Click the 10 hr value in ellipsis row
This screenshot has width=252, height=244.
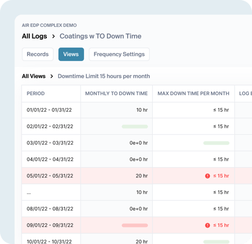coord(142,192)
